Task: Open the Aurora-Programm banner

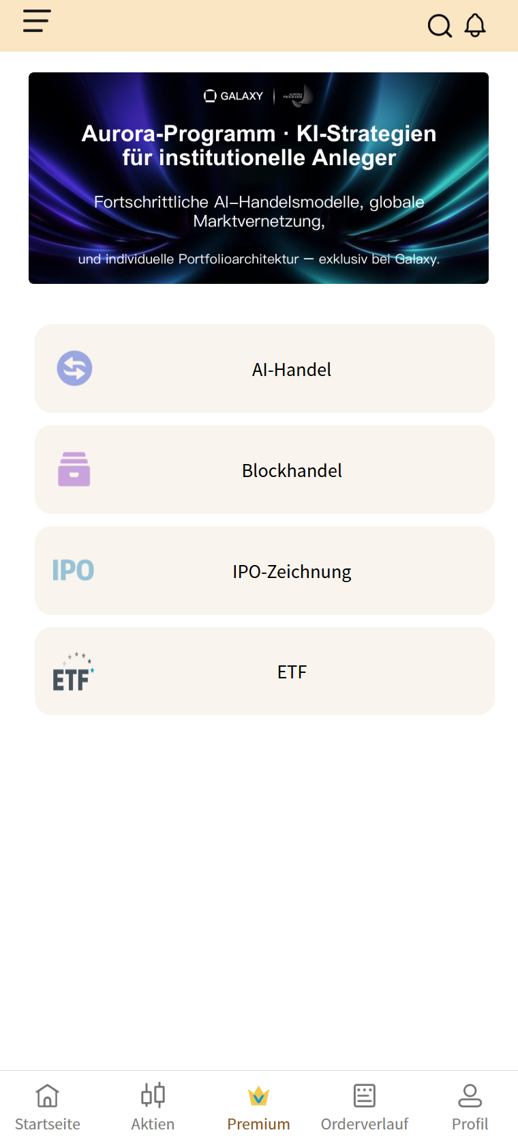Action: pos(258,178)
